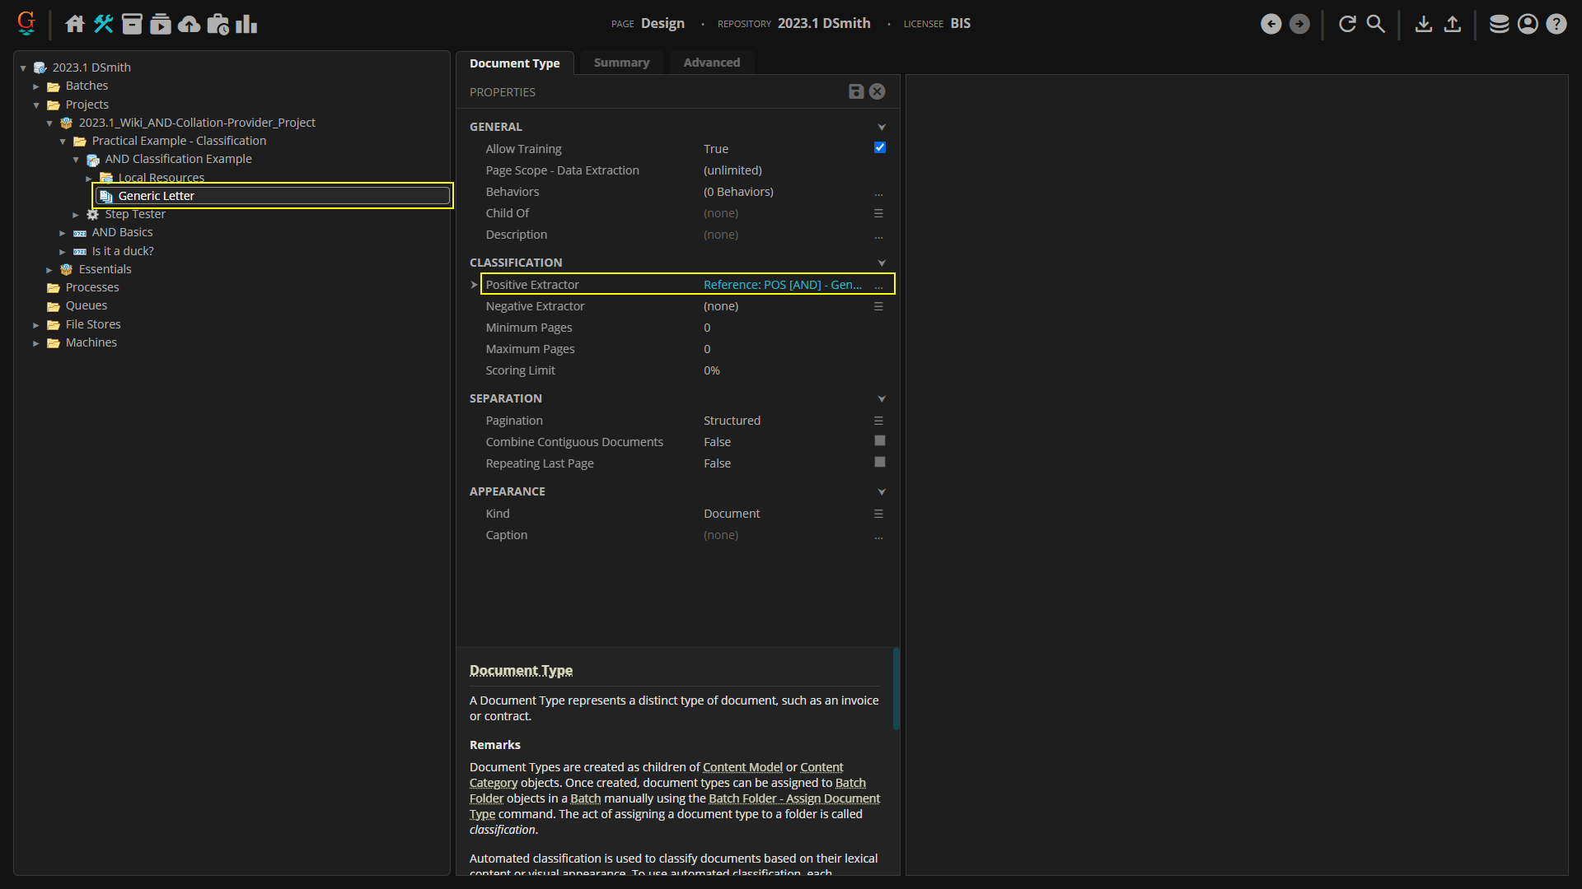Switch to the Advanced tab
The image size is (1582, 889).
[711, 63]
